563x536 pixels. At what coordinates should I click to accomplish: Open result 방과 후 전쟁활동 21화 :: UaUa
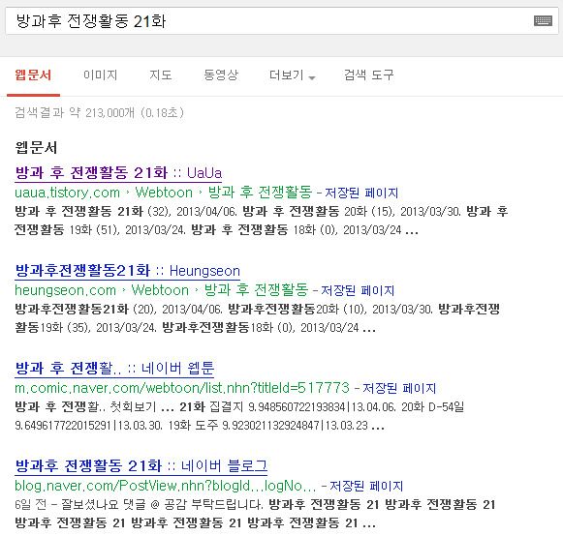pos(118,173)
